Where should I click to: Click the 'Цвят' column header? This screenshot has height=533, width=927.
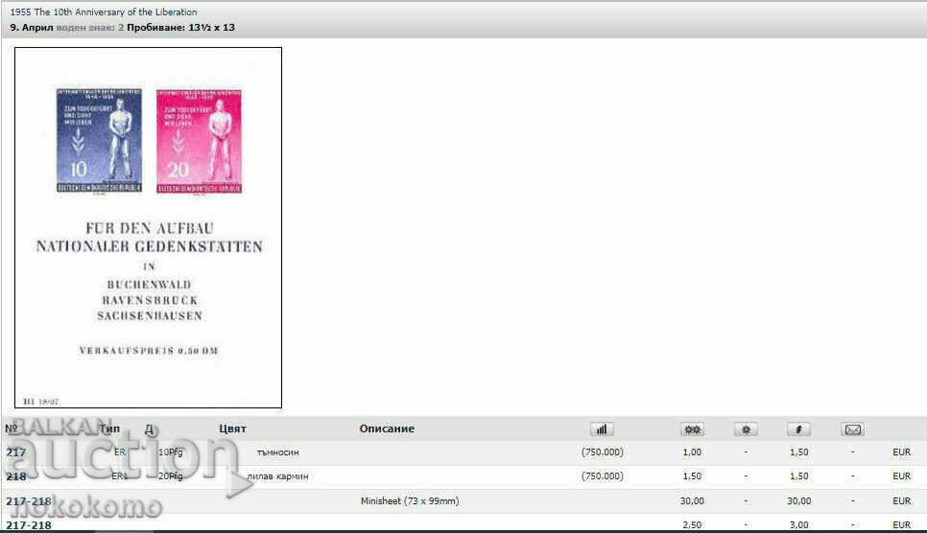[232, 429]
